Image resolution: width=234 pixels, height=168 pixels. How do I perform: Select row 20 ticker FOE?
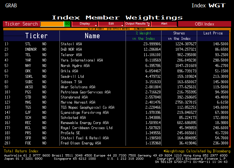click(28, 143)
